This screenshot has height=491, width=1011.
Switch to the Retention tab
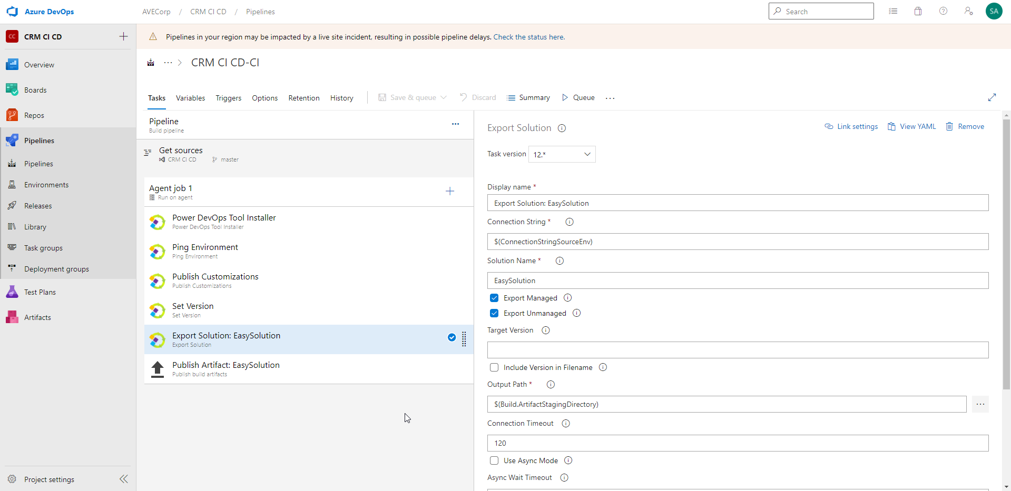click(303, 98)
